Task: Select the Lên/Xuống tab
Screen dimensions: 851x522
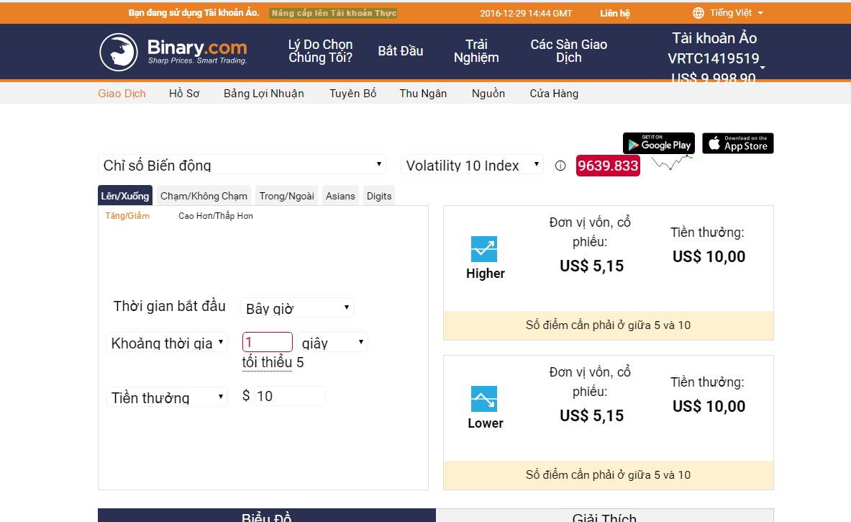Action: click(125, 196)
